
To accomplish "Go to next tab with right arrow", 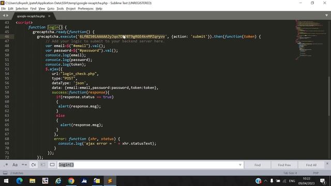I will (7, 16).
